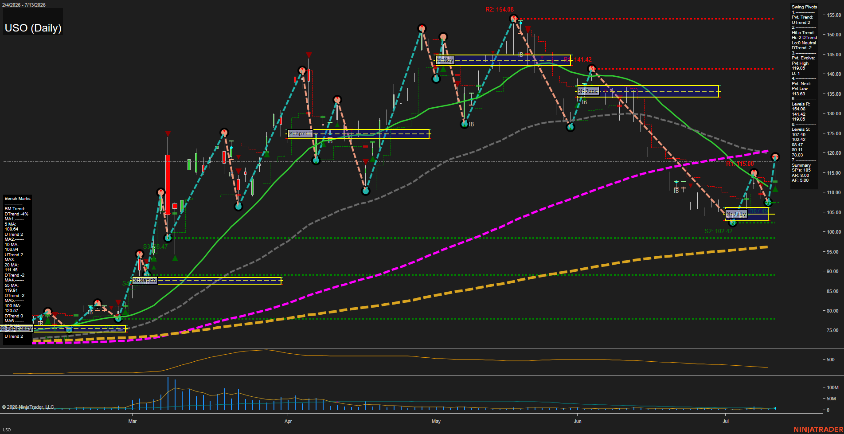The image size is (844, 434).
Task: Click the 55 MA value 119.91
Action: pyautogui.click(x=11, y=290)
